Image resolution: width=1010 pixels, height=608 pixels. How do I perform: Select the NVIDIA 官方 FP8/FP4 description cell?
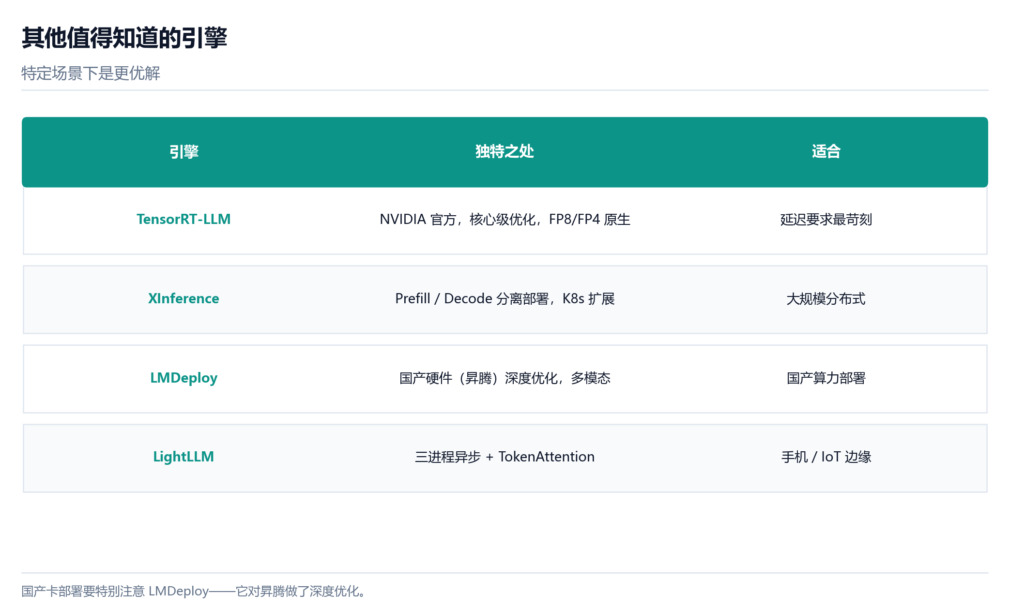[505, 220]
